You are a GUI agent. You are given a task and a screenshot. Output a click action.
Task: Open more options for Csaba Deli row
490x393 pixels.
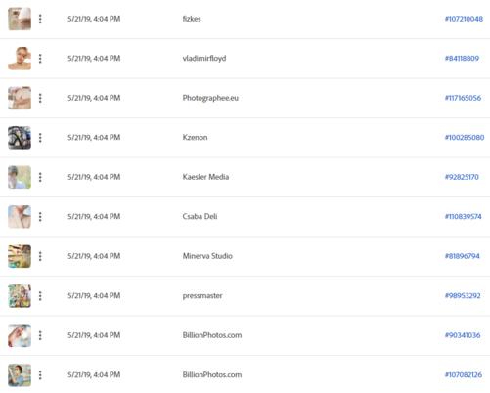(x=40, y=217)
